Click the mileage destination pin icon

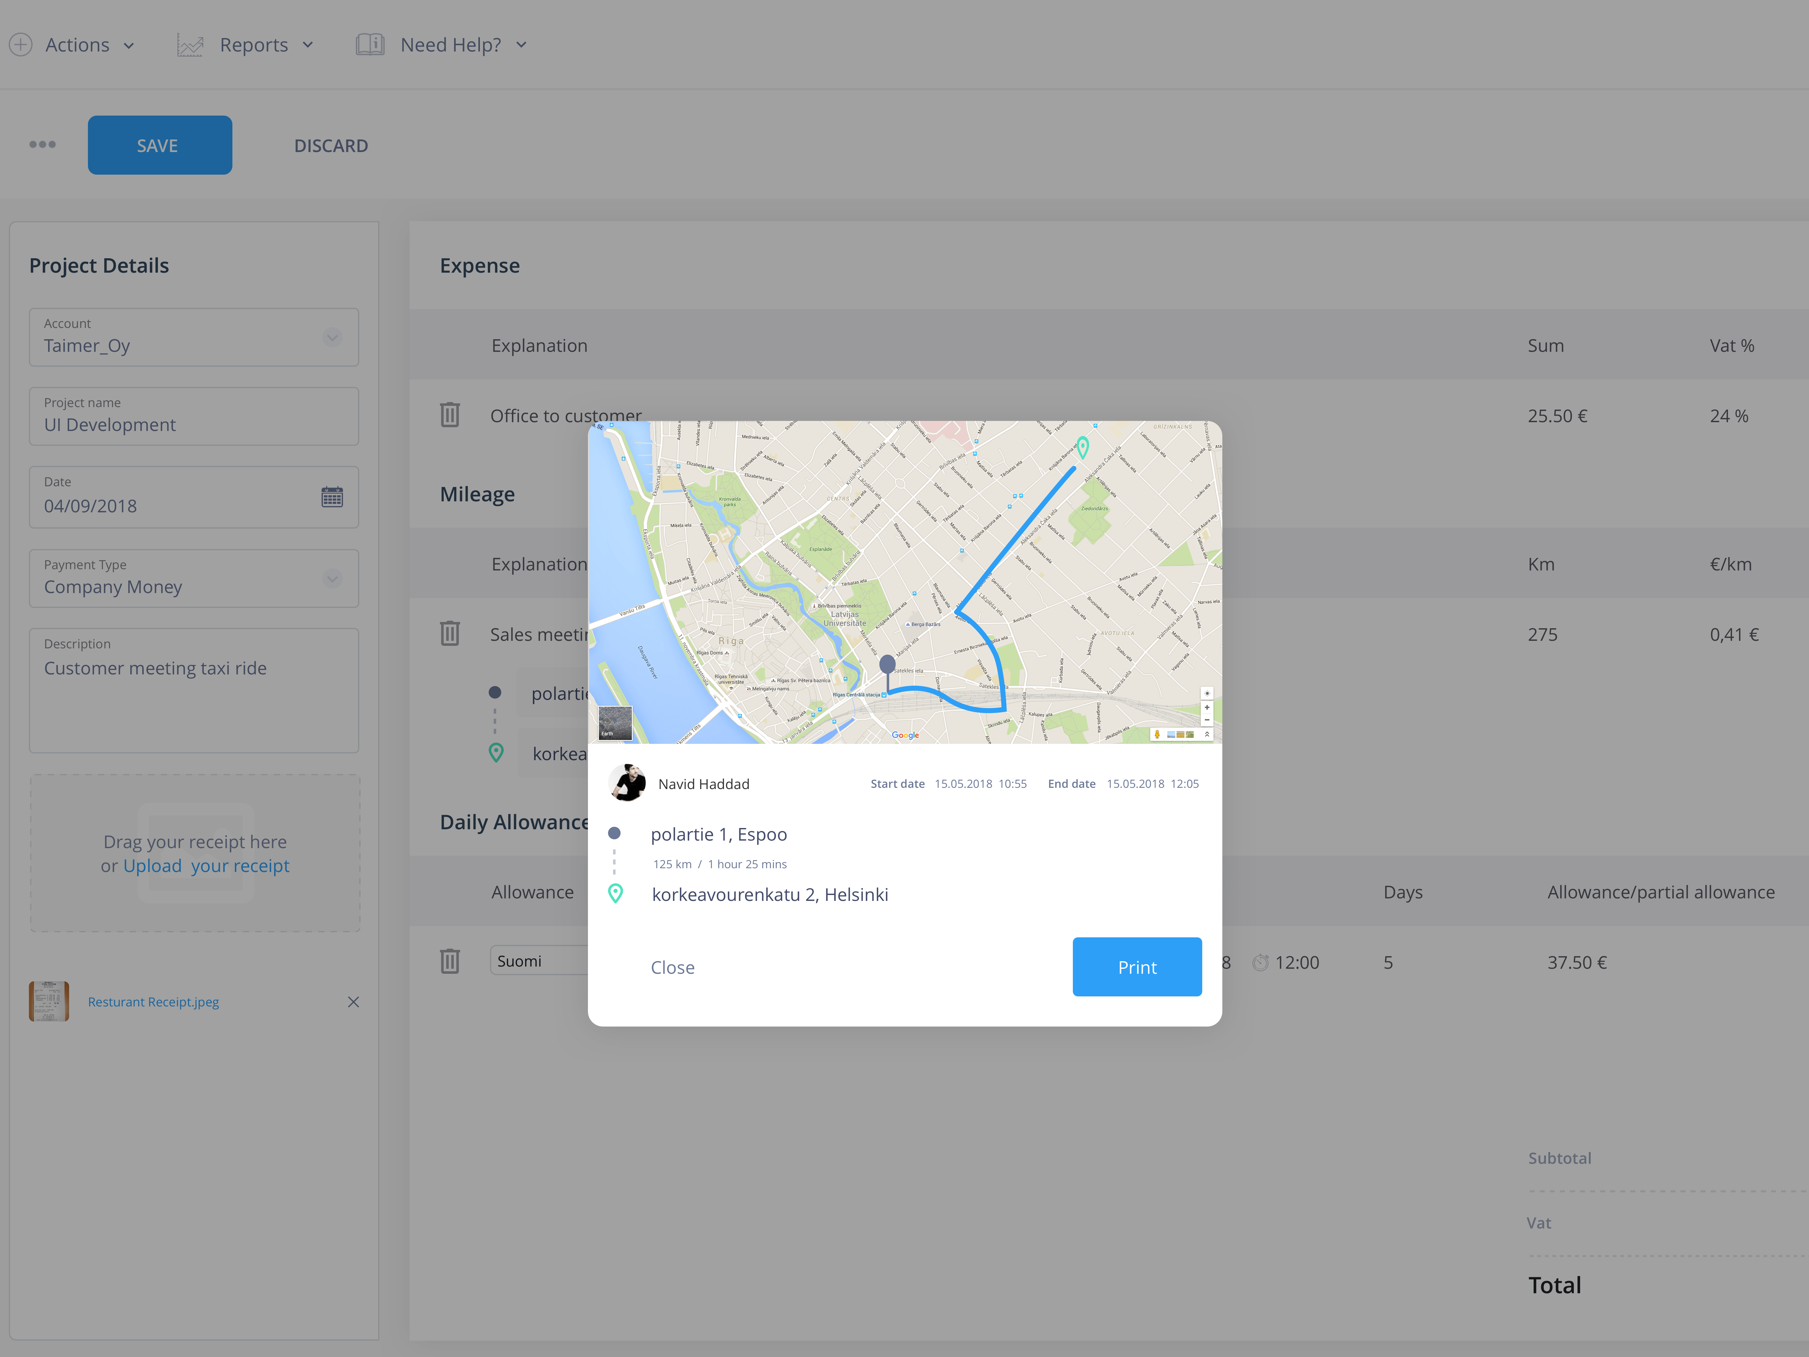pyautogui.click(x=496, y=753)
